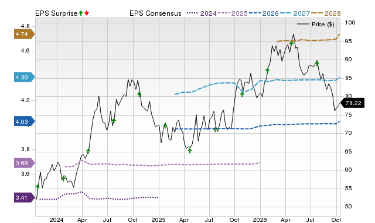Click the 60 label on the right price axis
Screen dimensions: 375x223
coord(348,170)
